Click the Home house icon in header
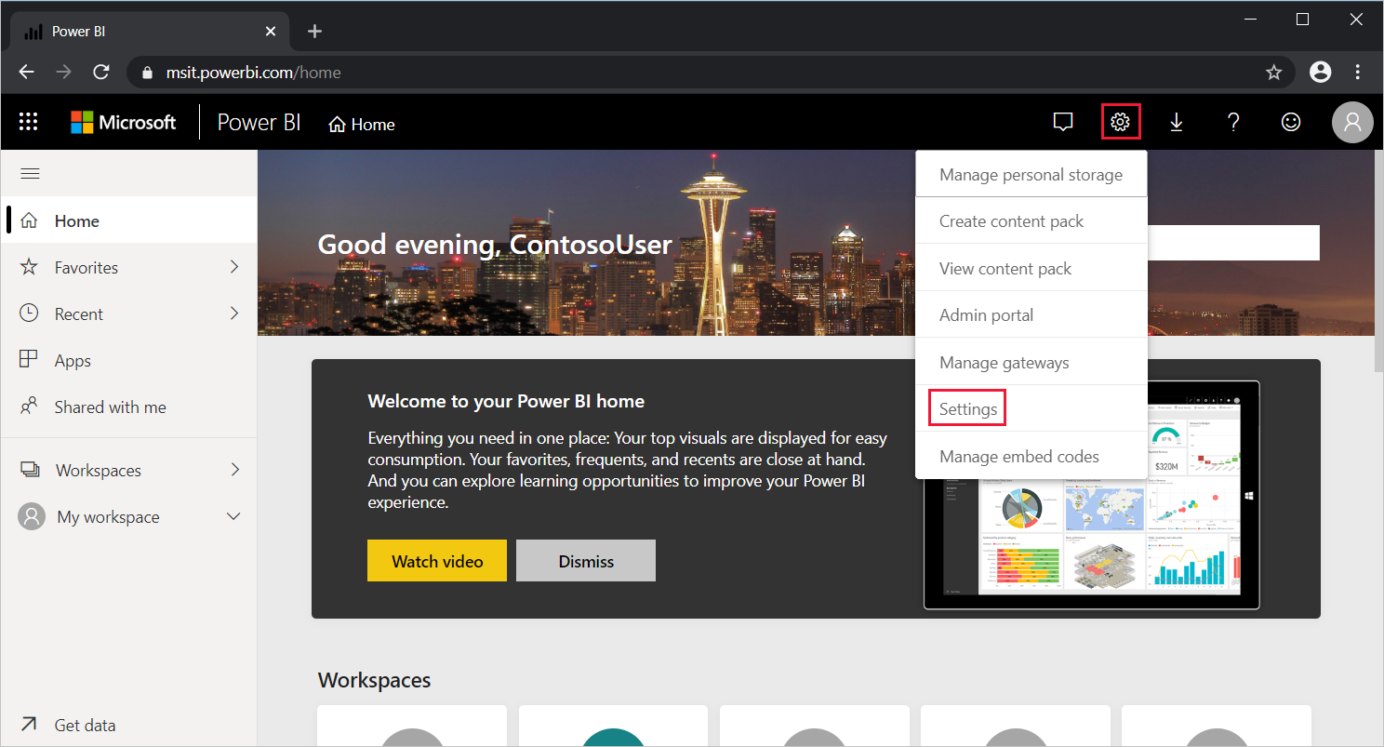The image size is (1384, 747). pyautogui.click(x=338, y=124)
